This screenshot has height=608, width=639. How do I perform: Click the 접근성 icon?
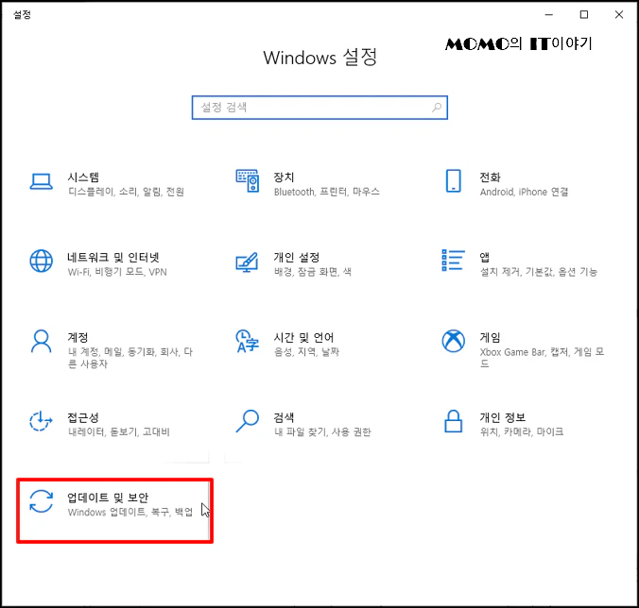click(x=41, y=421)
